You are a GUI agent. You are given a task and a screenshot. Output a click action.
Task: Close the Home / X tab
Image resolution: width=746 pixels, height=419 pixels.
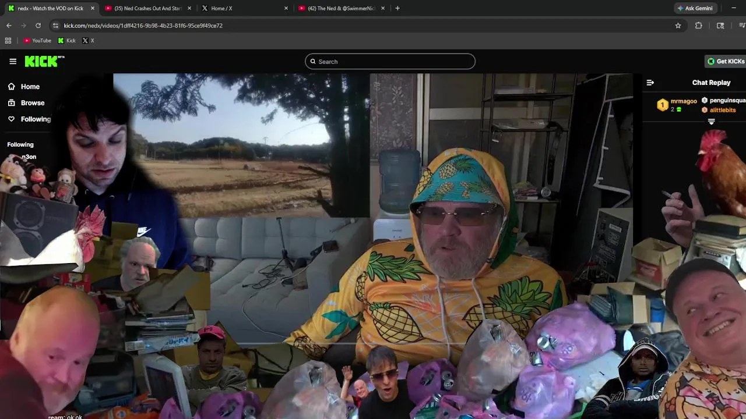[286, 8]
